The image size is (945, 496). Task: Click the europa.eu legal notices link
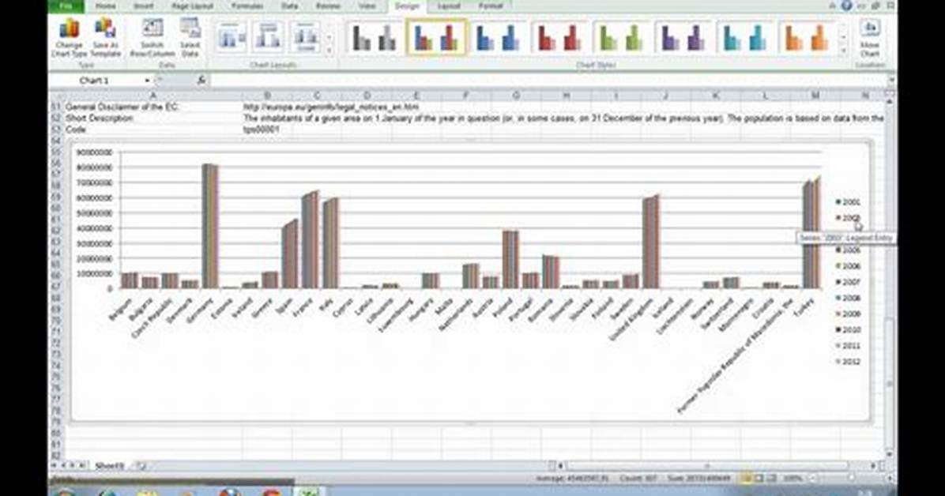331,107
